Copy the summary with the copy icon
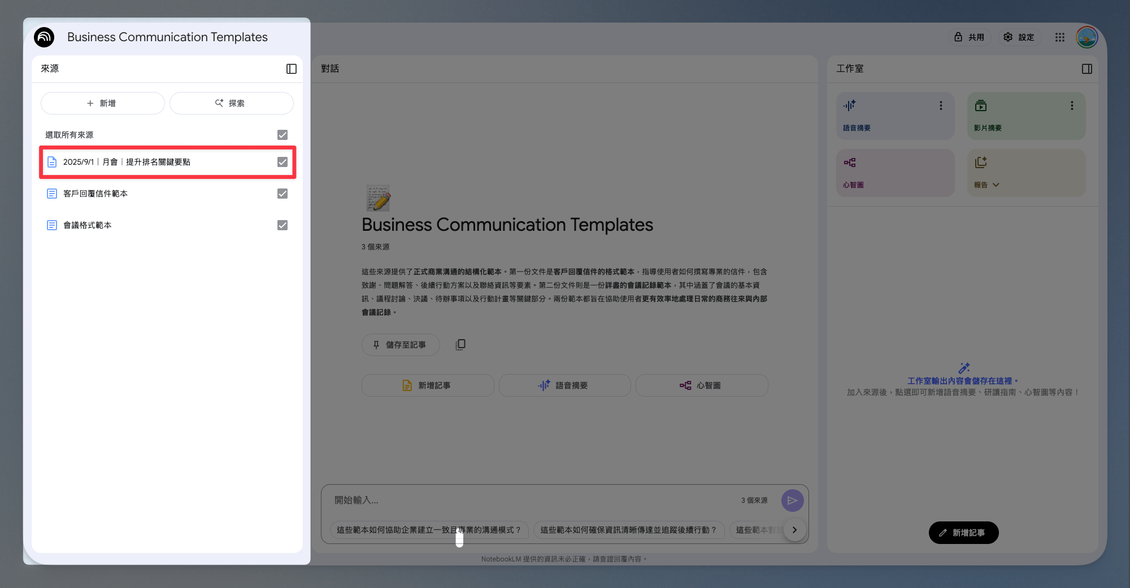 (460, 345)
